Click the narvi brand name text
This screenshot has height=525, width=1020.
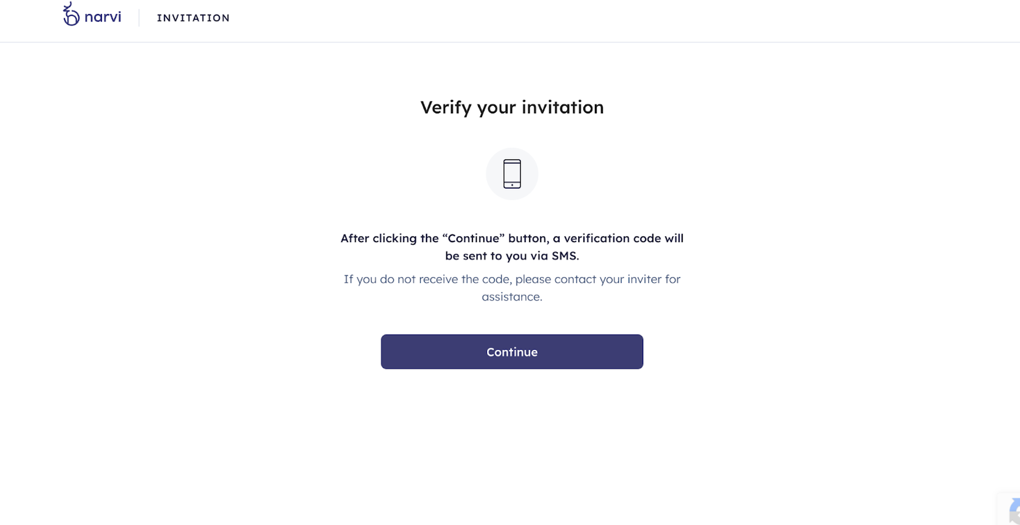103,16
